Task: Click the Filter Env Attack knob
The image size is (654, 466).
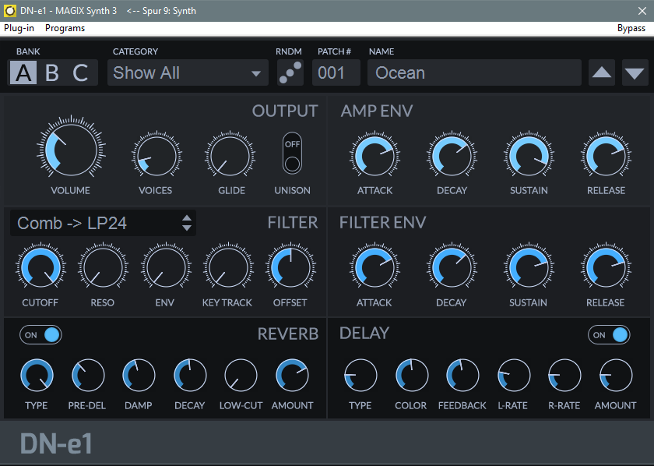Action: coord(374,267)
